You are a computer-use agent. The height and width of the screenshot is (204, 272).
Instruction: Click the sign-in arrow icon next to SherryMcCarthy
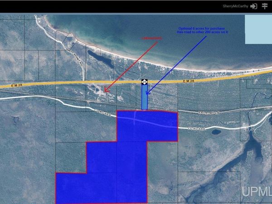253,6
